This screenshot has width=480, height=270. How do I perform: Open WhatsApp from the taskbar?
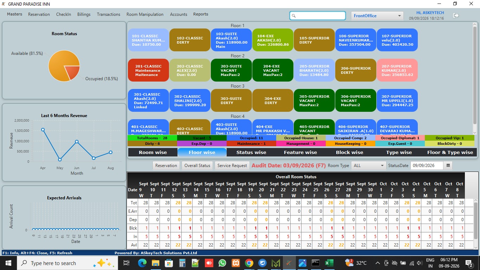coord(222,263)
